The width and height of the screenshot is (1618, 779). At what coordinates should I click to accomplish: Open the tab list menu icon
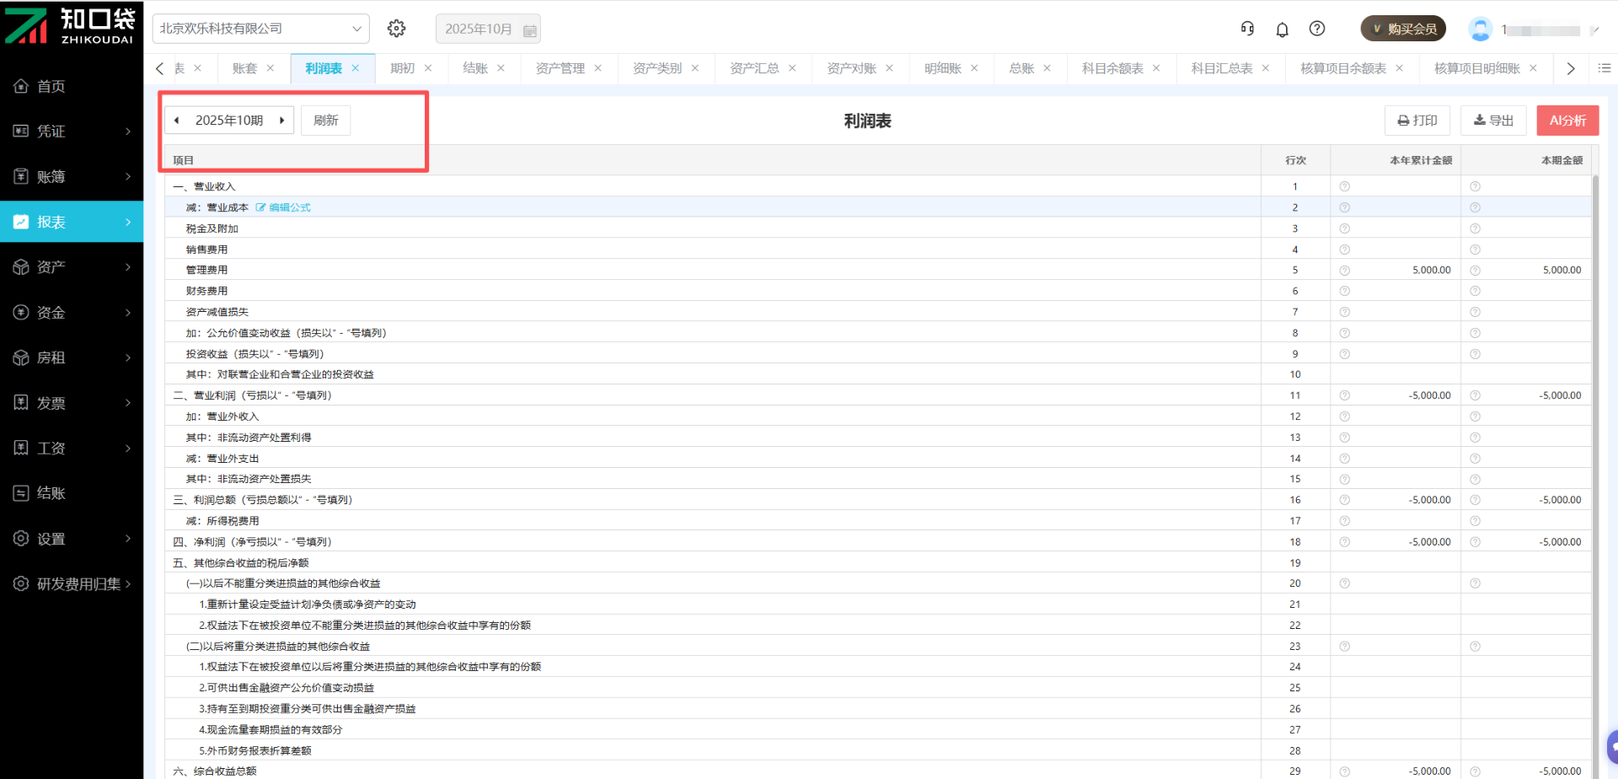click(x=1604, y=68)
